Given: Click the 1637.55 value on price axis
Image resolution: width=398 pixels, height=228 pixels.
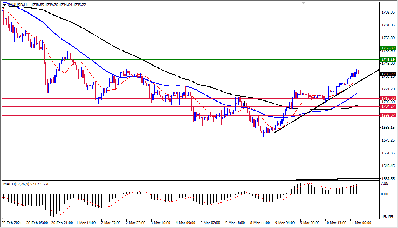Looking at the screenshot, I should [388, 178].
